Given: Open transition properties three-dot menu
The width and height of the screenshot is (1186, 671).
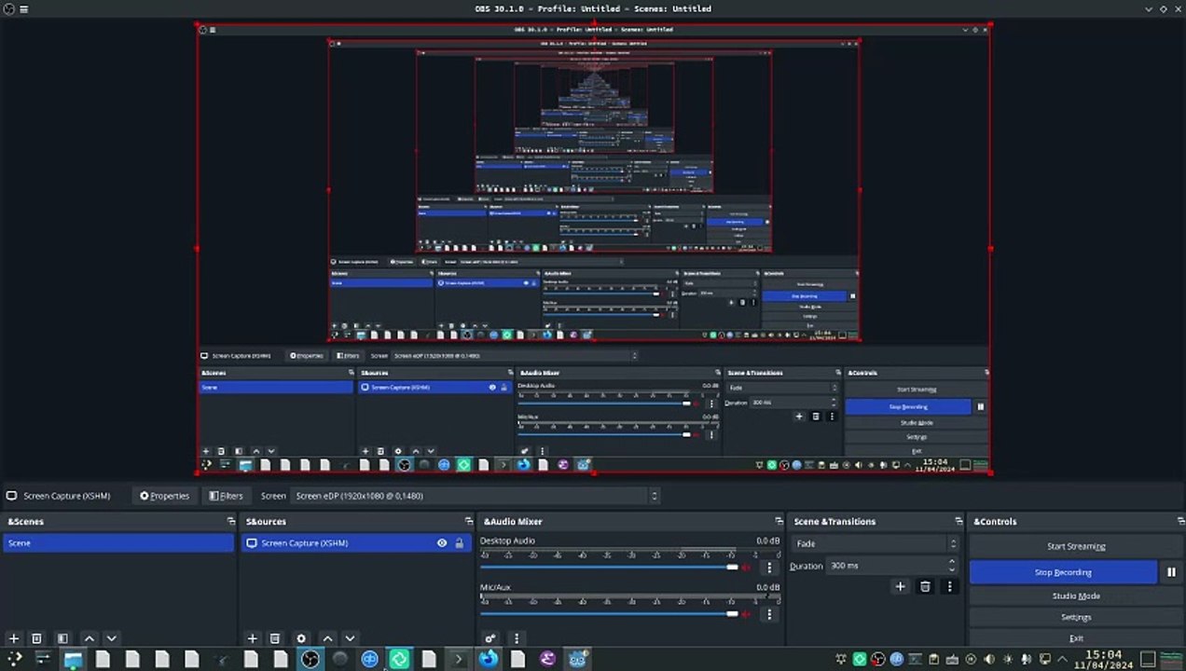Looking at the screenshot, I should [949, 586].
